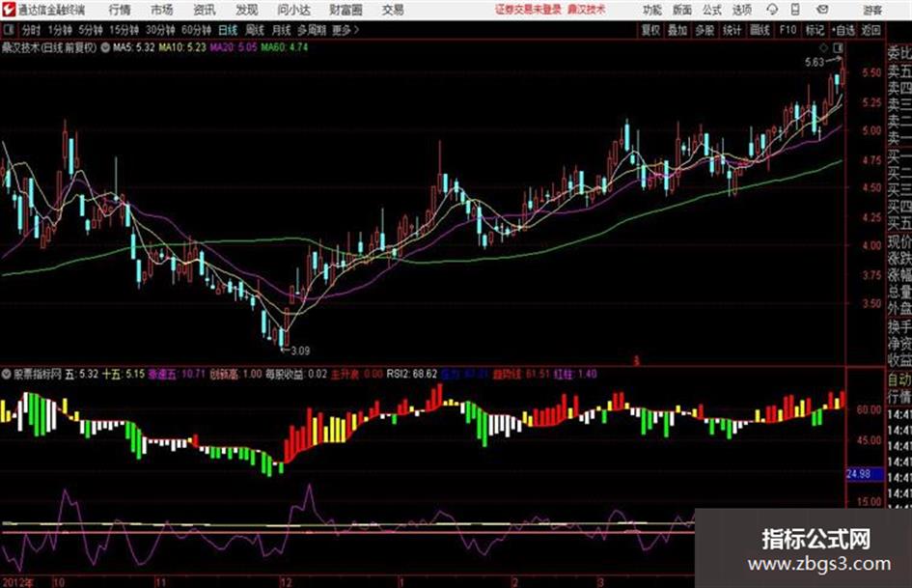The width and height of the screenshot is (912, 588).
Task: Open the 问小达 menu
Action: click(x=294, y=10)
